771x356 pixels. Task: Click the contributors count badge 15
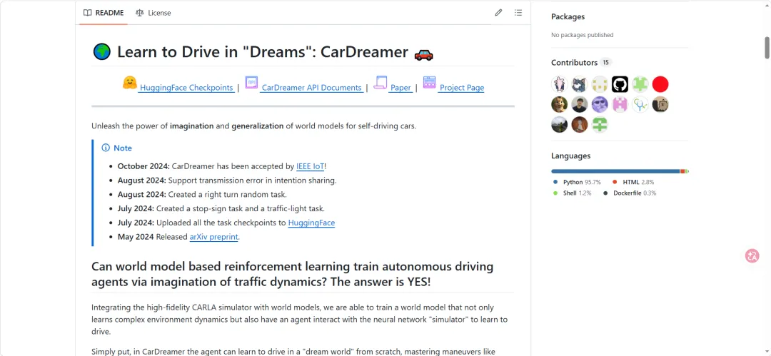[606, 63]
